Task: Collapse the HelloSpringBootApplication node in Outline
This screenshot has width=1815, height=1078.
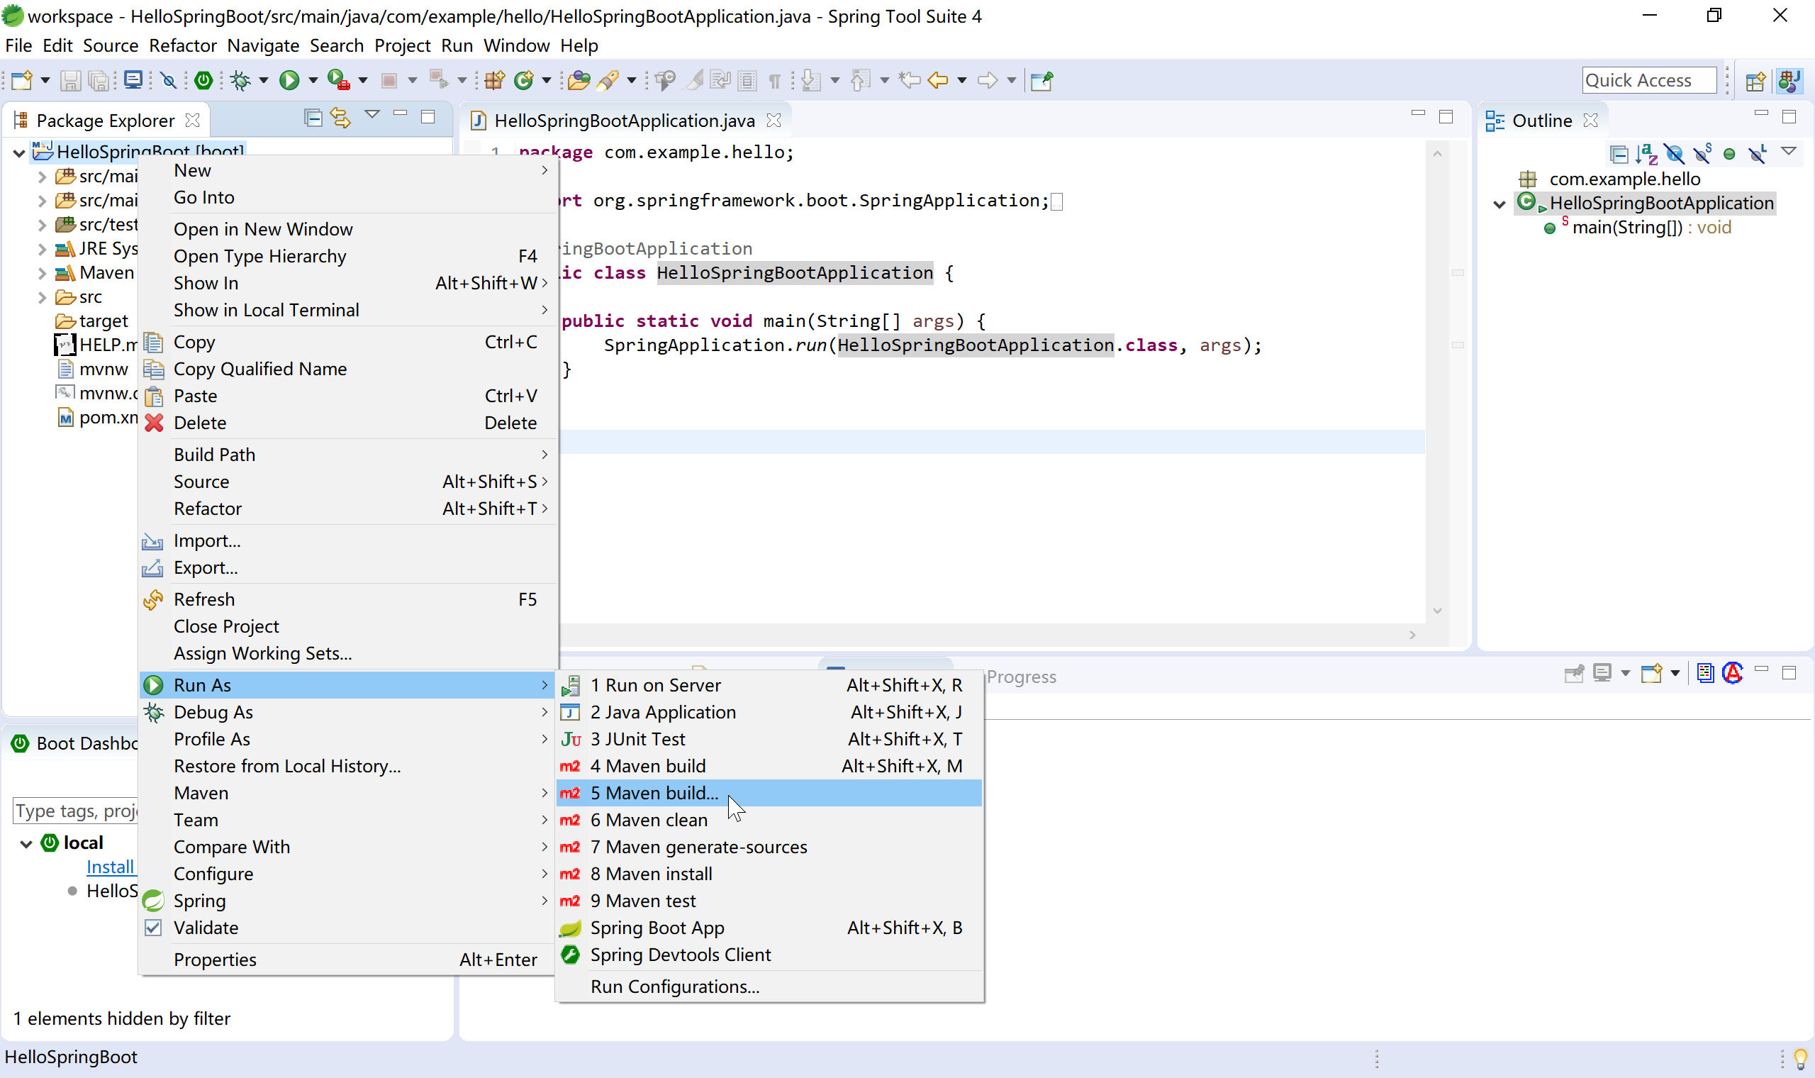Action: 1500,204
